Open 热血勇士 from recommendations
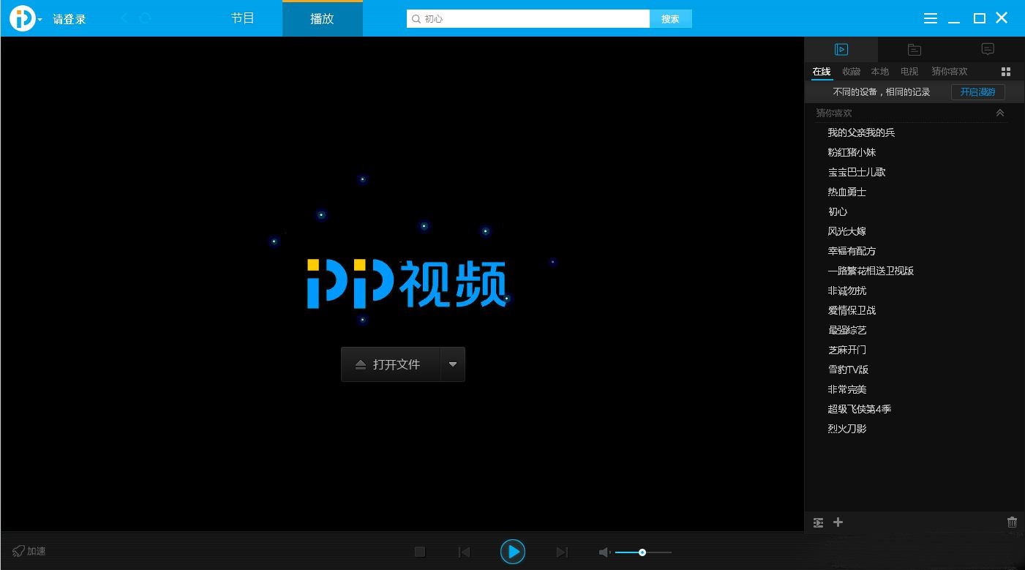Image resolution: width=1025 pixels, height=570 pixels. pyautogui.click(x=847, y=192)
